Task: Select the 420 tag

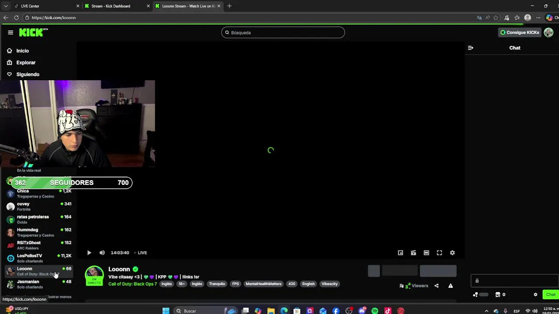Action: pos(292,284)
